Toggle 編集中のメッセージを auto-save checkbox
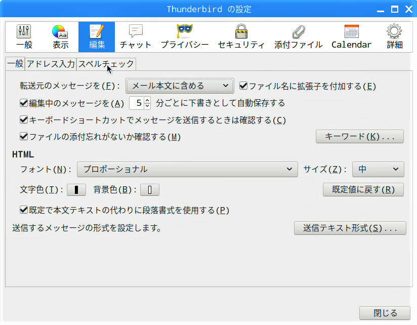Image resolution: width=417 pixels, height=325 pixels. (x=24, y=103)
